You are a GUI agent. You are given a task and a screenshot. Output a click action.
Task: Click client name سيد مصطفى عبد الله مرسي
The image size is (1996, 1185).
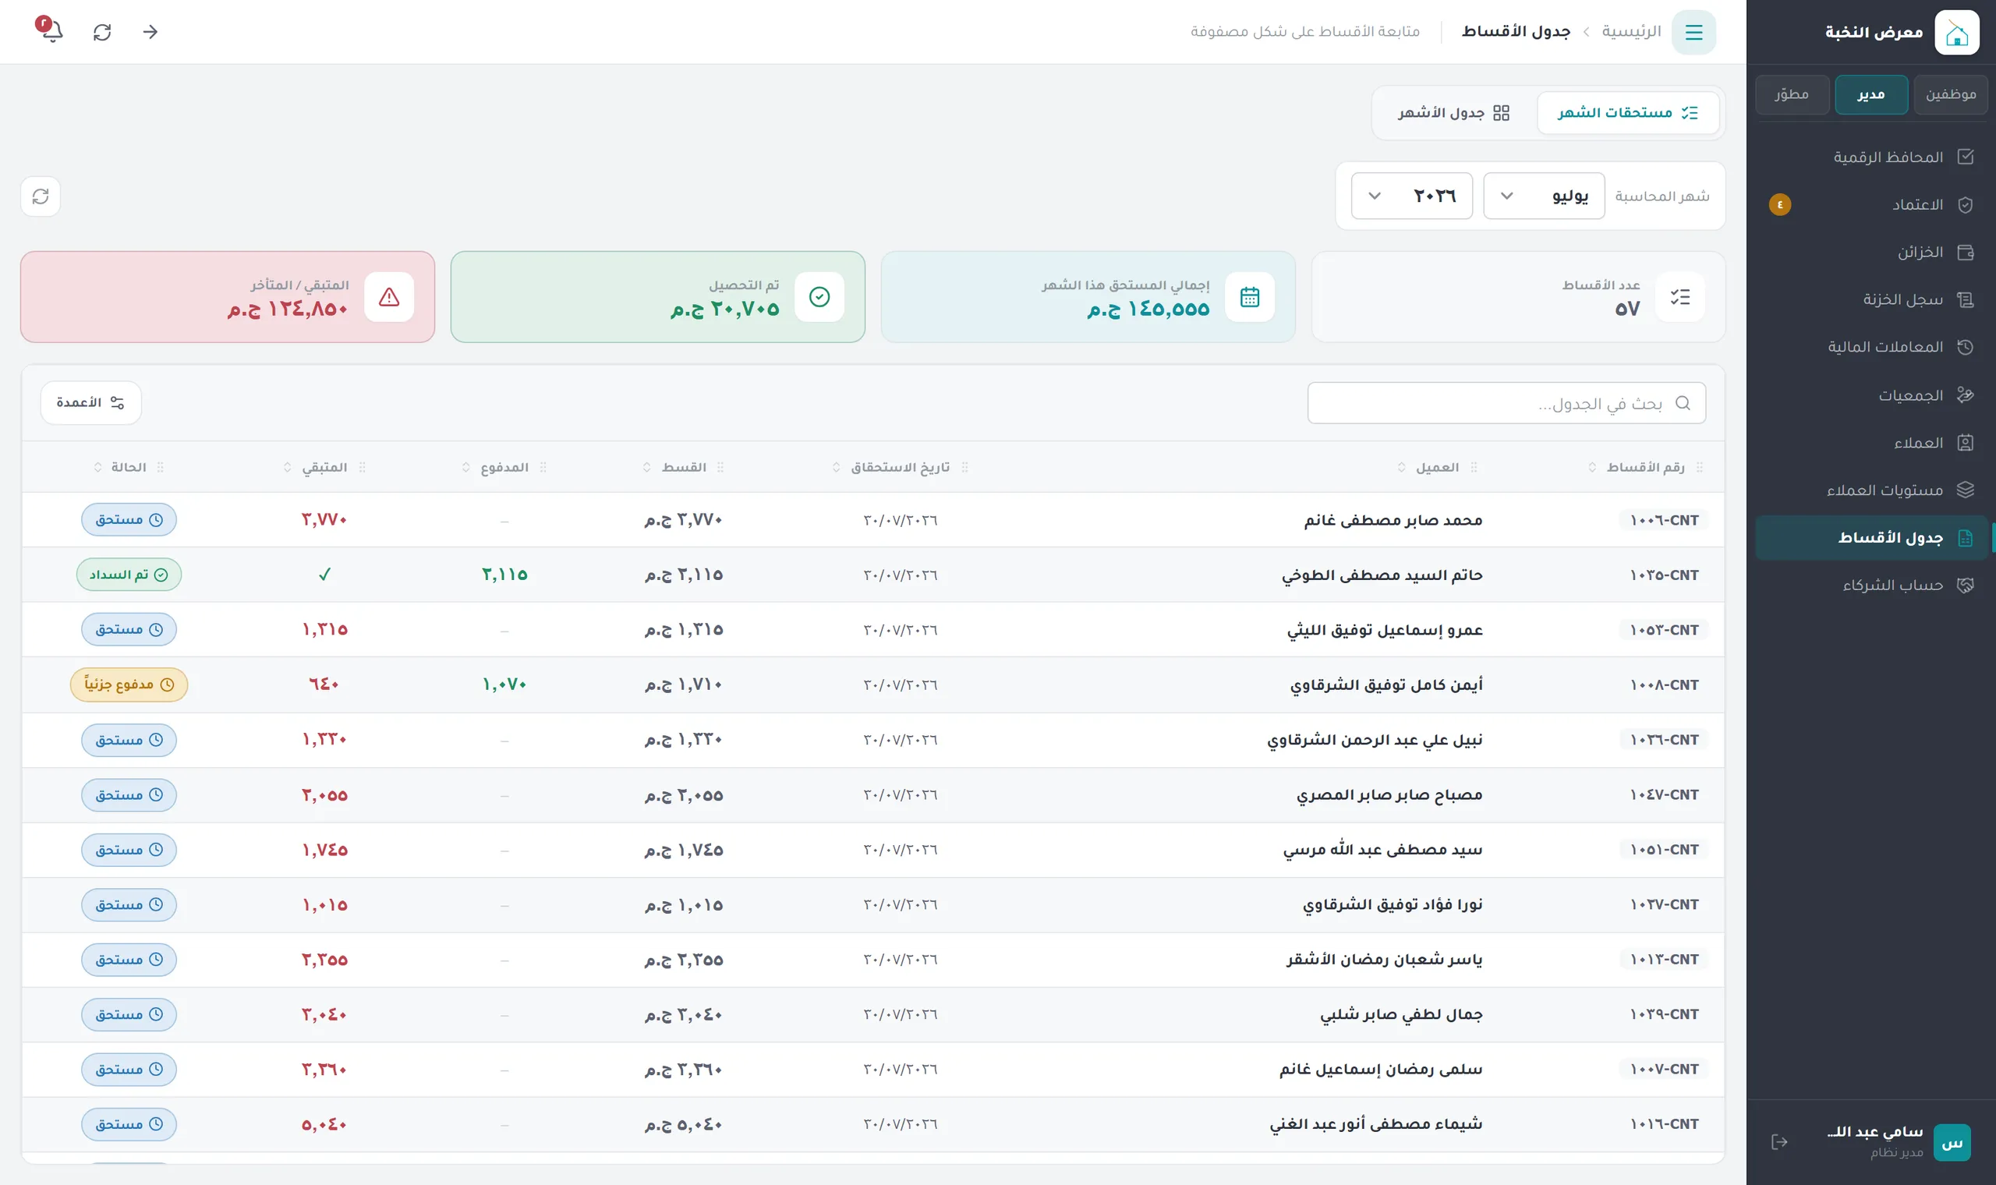tap(1382, 850)
